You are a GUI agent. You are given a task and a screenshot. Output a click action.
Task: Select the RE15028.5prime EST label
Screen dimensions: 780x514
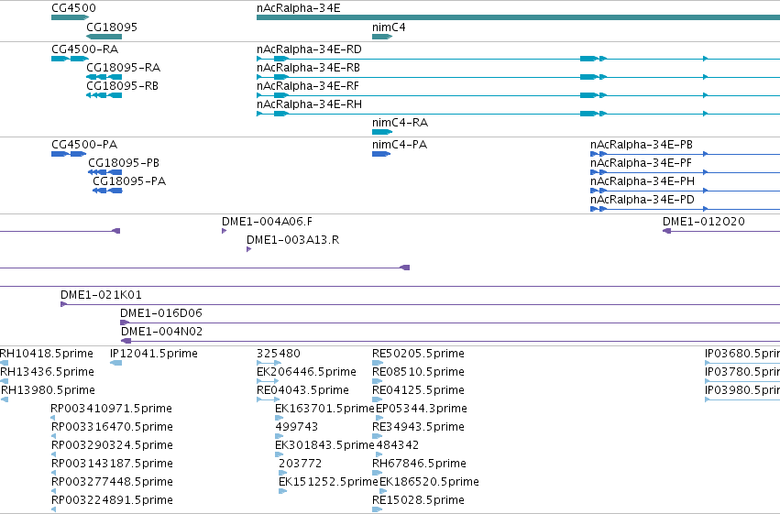point(418,500)
